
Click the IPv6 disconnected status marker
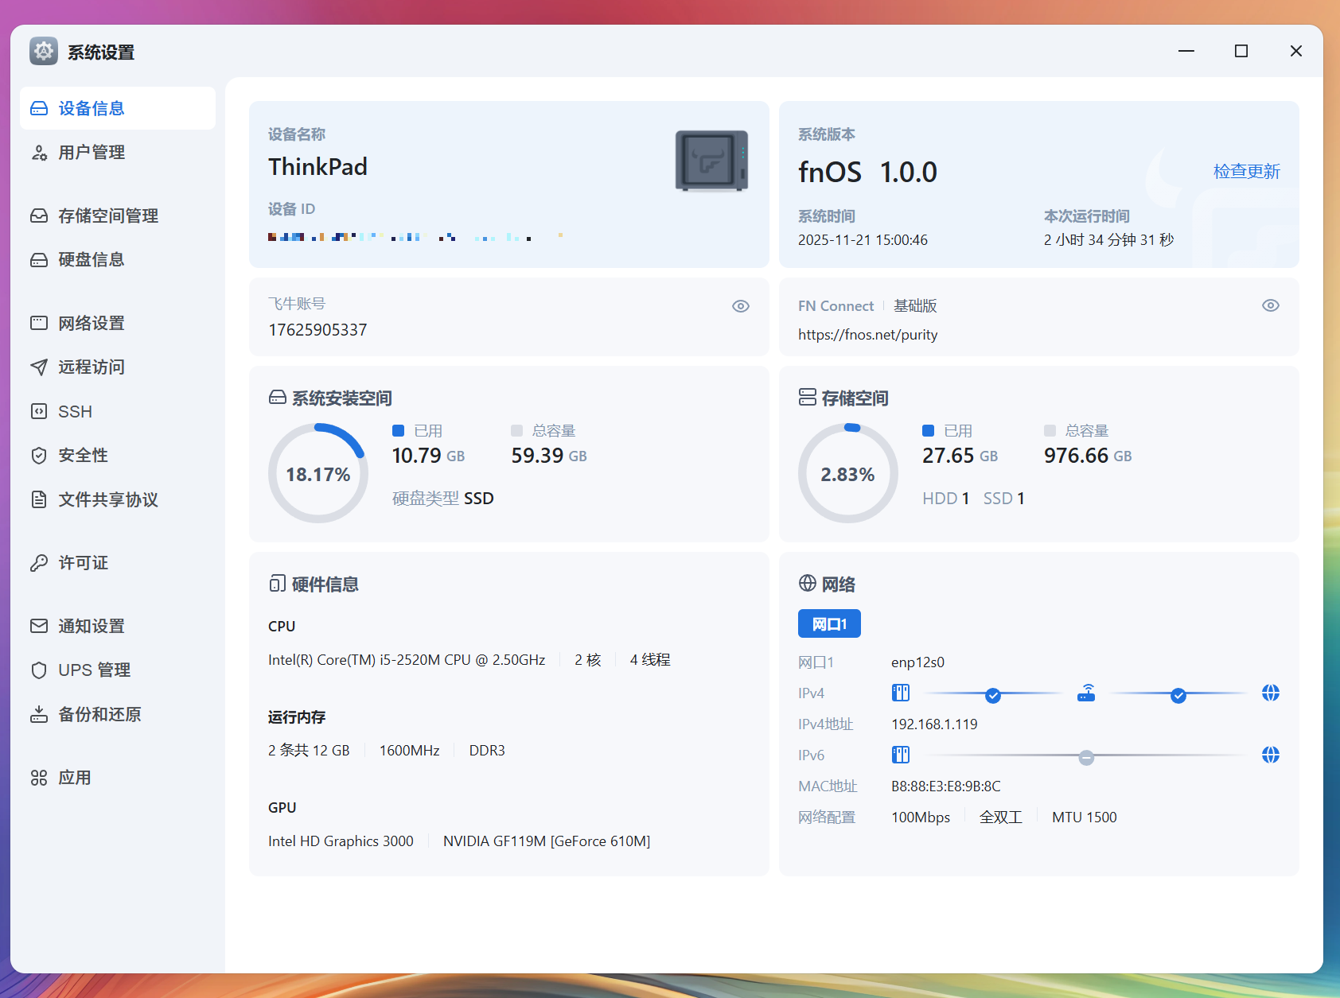[1086, 757]
